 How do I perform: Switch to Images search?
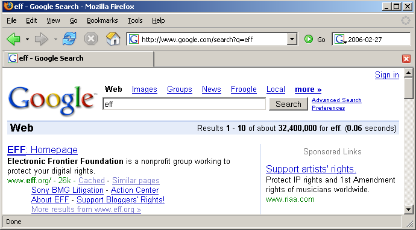point(144,89)
